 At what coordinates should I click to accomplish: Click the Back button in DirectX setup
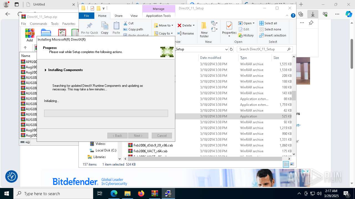[x=117, y=136]
